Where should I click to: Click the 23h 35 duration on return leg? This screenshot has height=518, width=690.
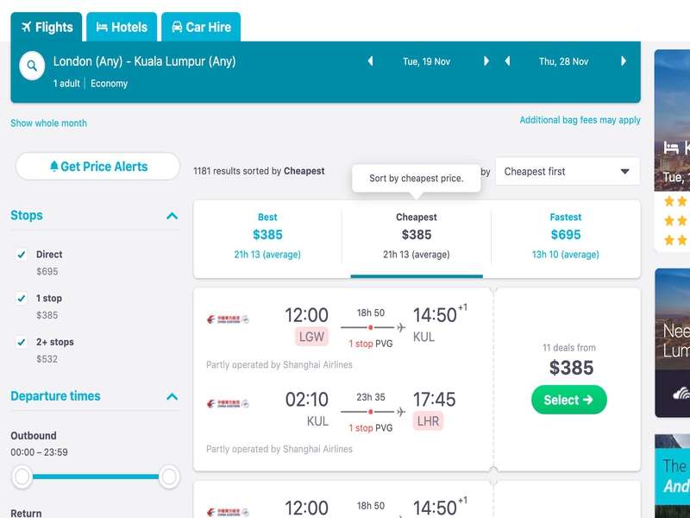point(371,397)
